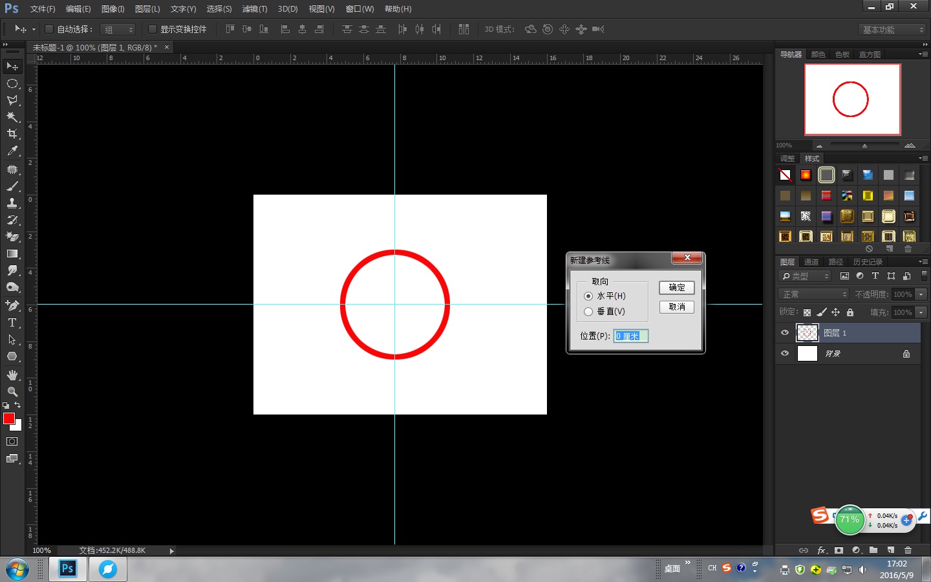Choose the Vertical (垂直) orientation radio
The width and height of the screenshot is (931, 582).
coord(588,312)
